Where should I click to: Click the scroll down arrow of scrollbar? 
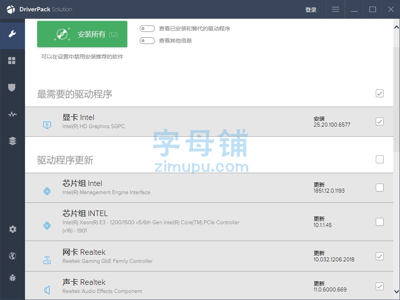[396, 291]
